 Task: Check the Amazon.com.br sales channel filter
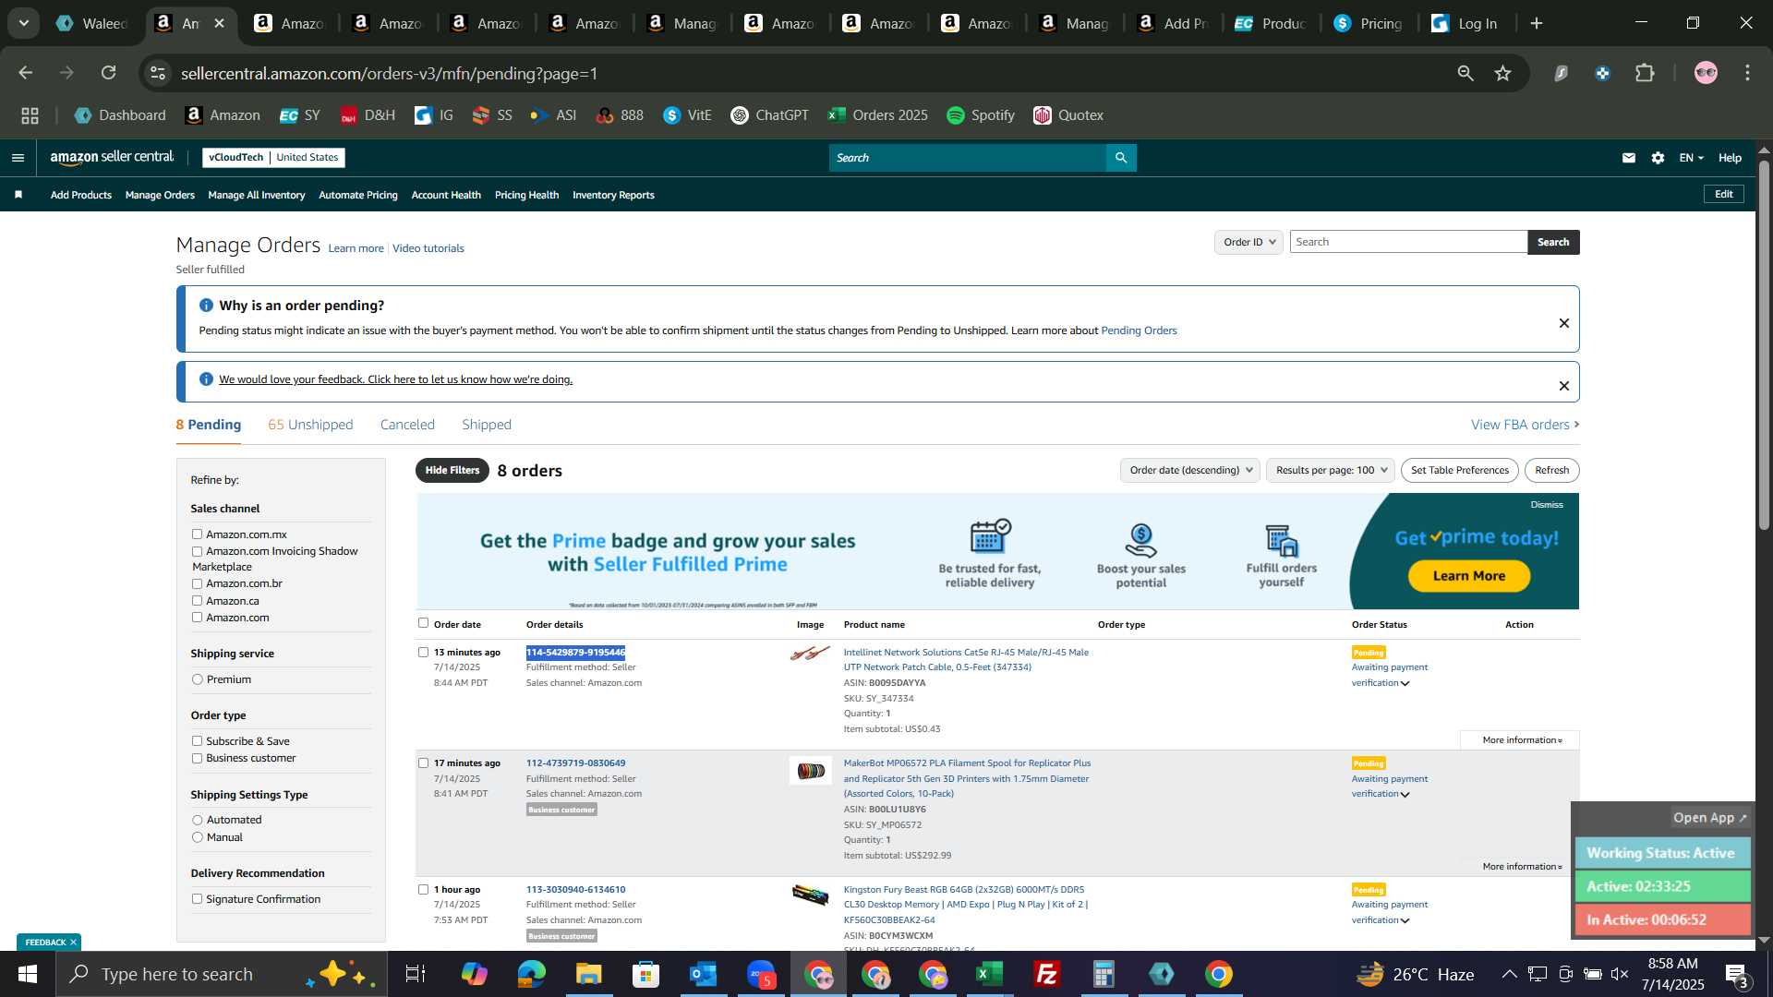pos(197,583)
